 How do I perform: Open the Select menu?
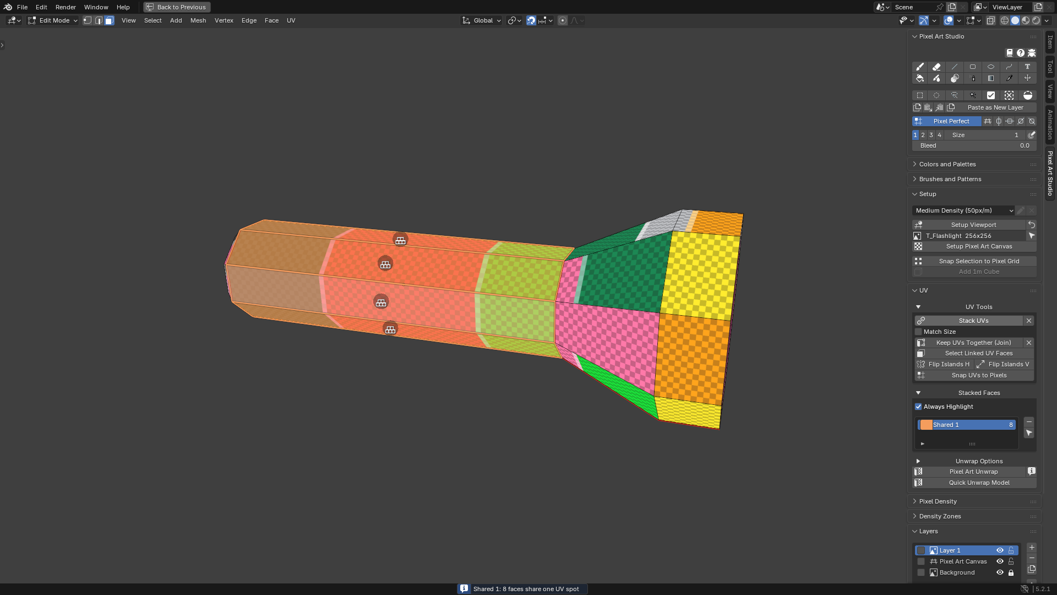pyautogui.click(x=153, y=20)
